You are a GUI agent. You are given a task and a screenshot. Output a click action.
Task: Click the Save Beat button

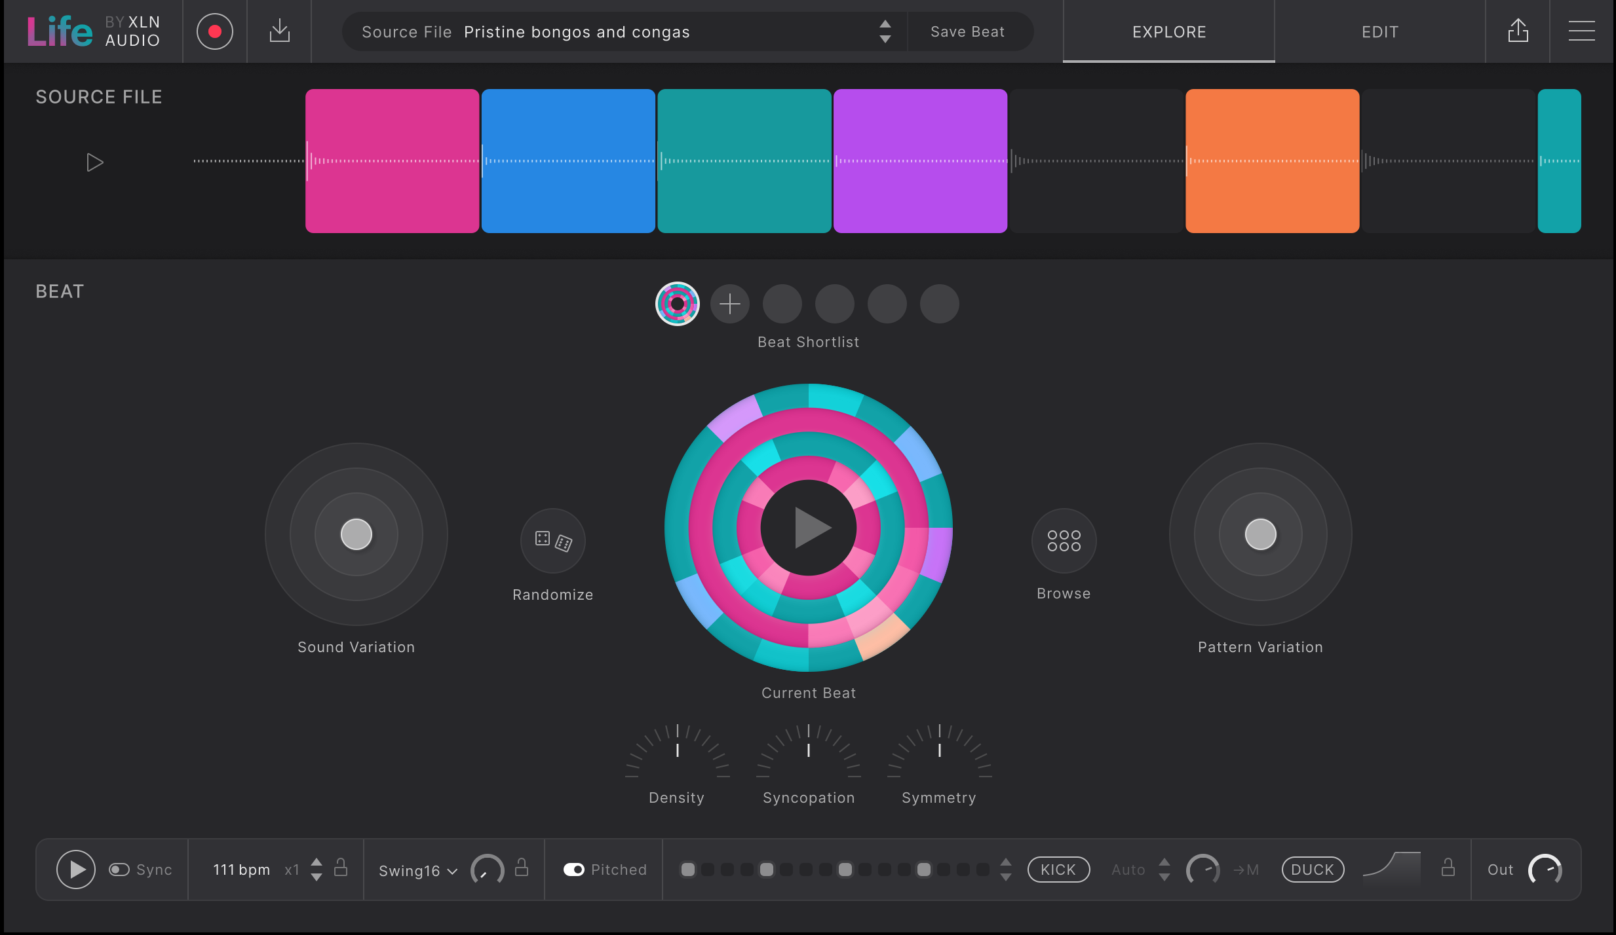968,31
